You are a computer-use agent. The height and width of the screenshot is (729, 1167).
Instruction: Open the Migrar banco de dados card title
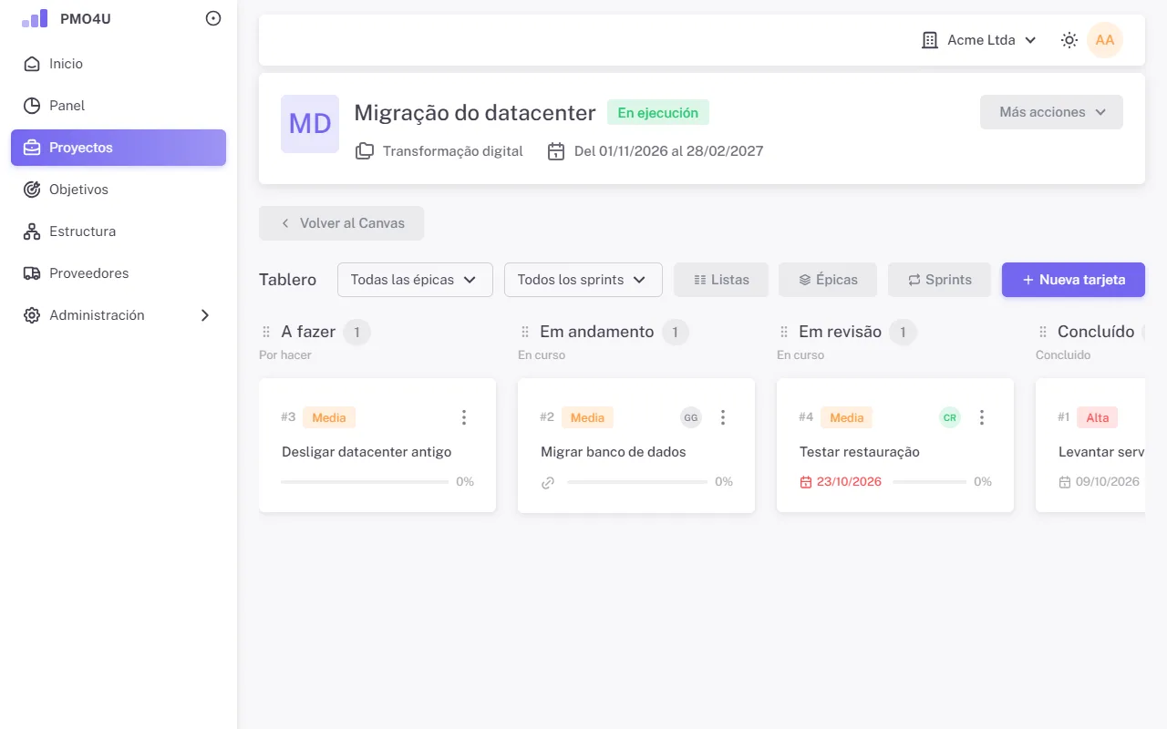[614, 452]
